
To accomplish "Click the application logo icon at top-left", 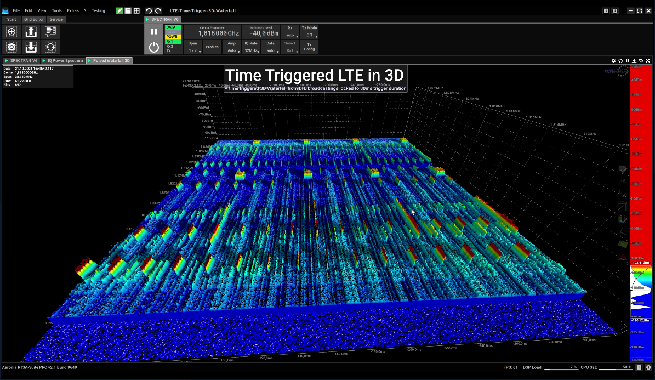I will click(5, 11).
